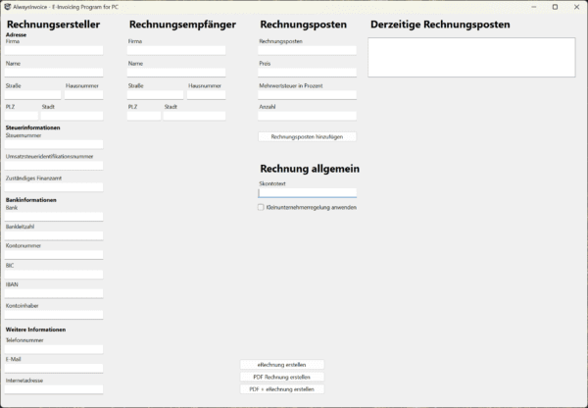Click the AlwaysInvoice app icon in title bar

click(x=8, y=6)
